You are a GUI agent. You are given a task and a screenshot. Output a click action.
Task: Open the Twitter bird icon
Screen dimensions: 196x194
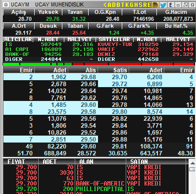pos(163,5)
